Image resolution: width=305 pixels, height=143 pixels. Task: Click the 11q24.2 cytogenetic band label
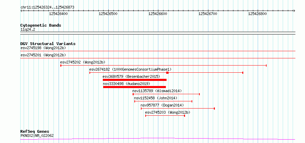point(28,30)
